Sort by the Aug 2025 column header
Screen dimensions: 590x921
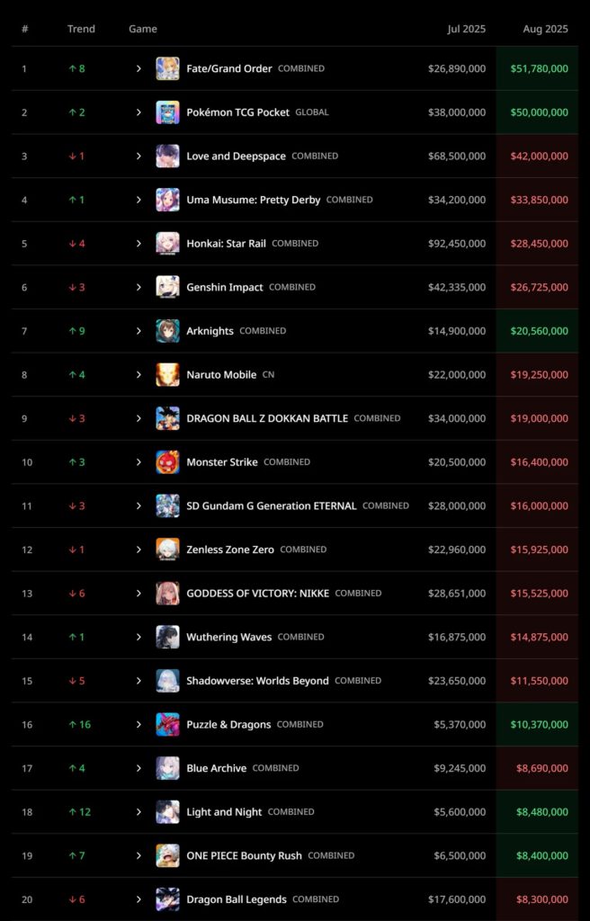coord(545,29)
